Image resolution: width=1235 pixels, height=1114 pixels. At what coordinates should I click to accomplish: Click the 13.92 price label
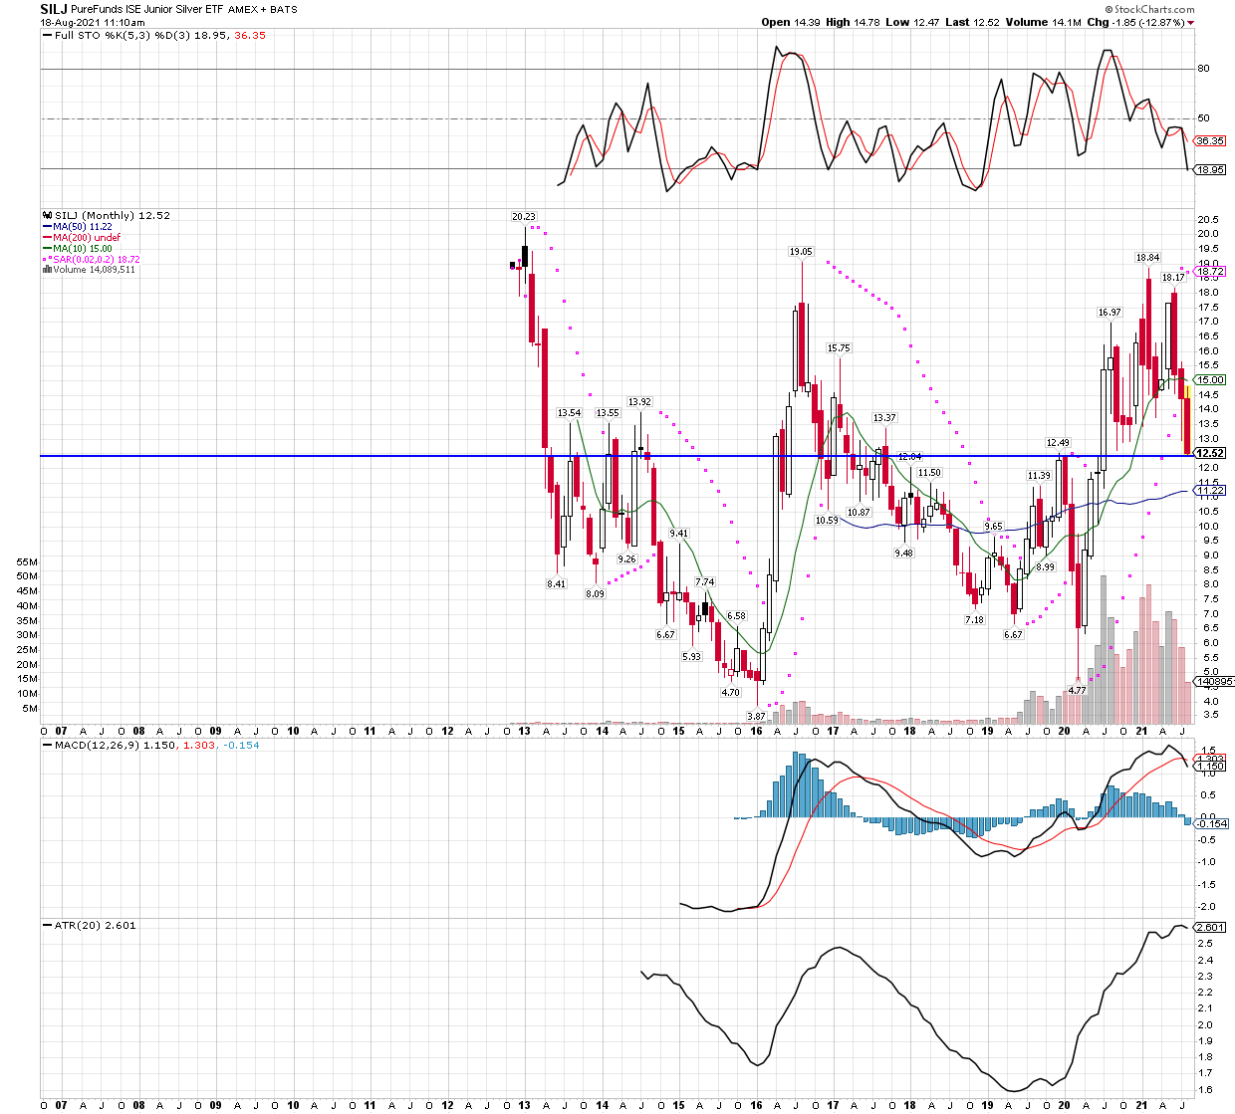click(x=639, y=402)
